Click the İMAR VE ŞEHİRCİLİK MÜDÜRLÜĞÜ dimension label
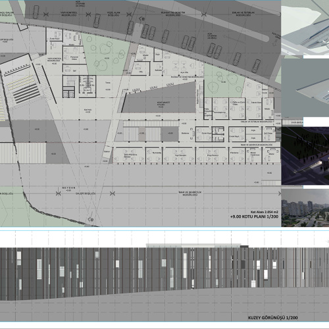Image resolution: width=329 pixels, height=329 pixels. click(190, 193)
